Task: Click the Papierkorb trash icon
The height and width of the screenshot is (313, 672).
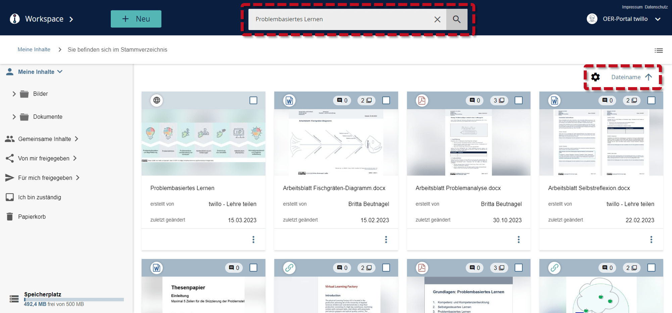Action: click(10, 217)
